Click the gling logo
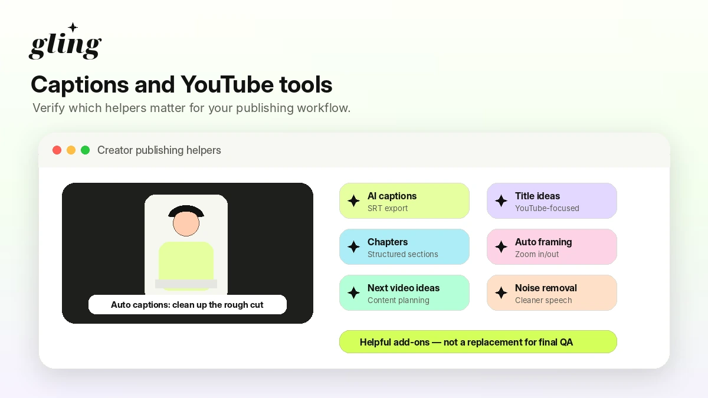 tap(65, 41)
